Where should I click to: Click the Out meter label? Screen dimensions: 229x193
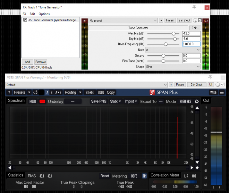click(206, 100)
